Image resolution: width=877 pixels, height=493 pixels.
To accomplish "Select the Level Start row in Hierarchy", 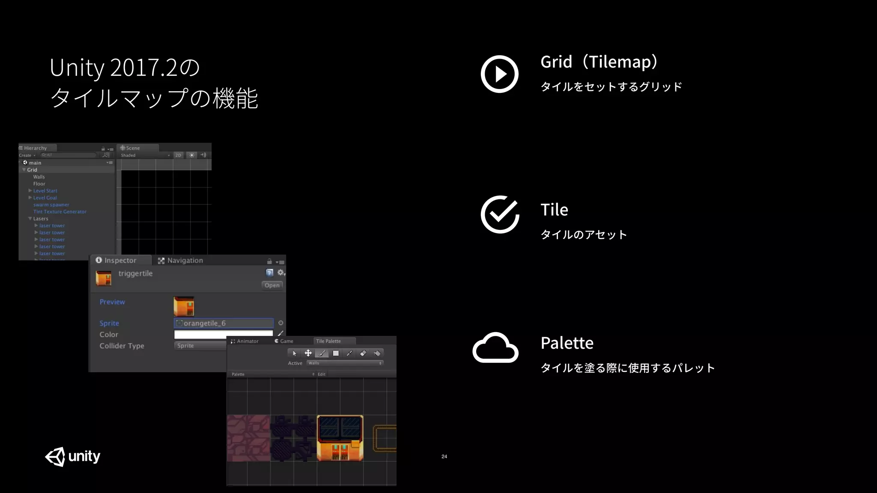I will (x=67, y=191).
